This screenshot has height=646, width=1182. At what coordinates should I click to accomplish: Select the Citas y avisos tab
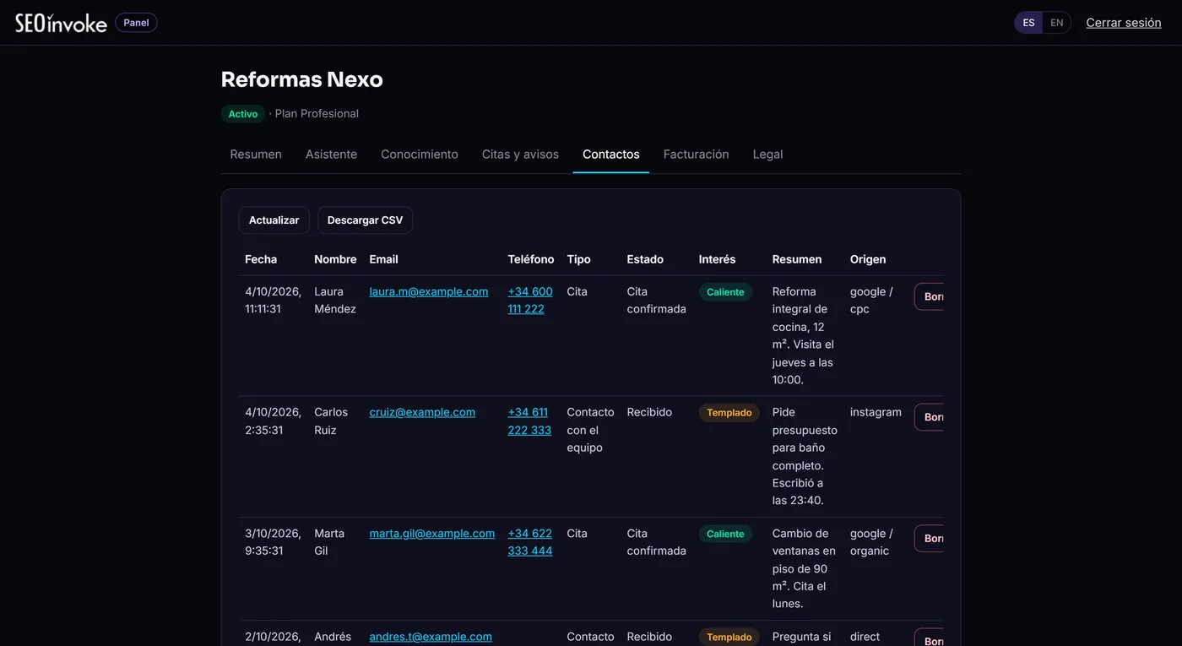520,155
